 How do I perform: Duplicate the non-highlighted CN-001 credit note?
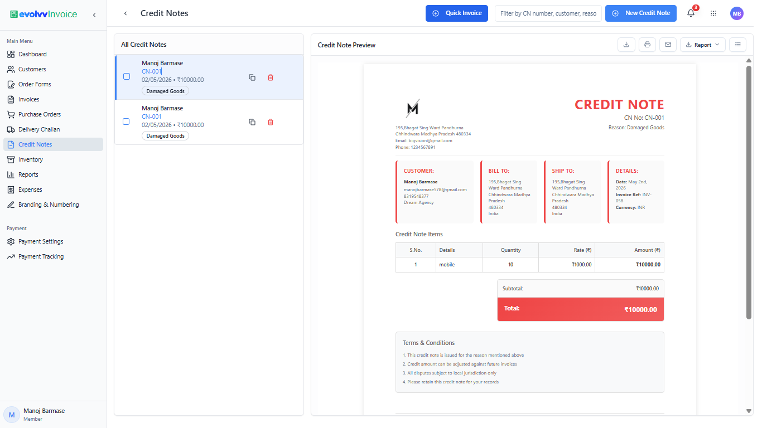pyautogui.click(x=252, y=122)
